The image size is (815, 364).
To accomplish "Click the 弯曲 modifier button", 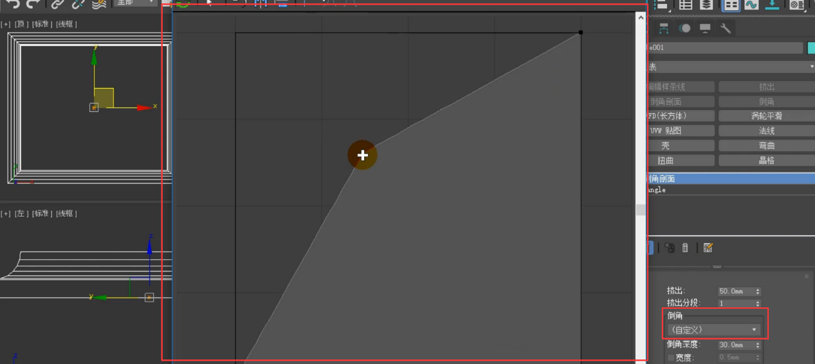I will (766, 146).
